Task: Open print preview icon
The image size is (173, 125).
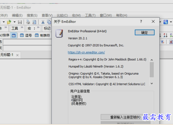Action: (34, 22)
